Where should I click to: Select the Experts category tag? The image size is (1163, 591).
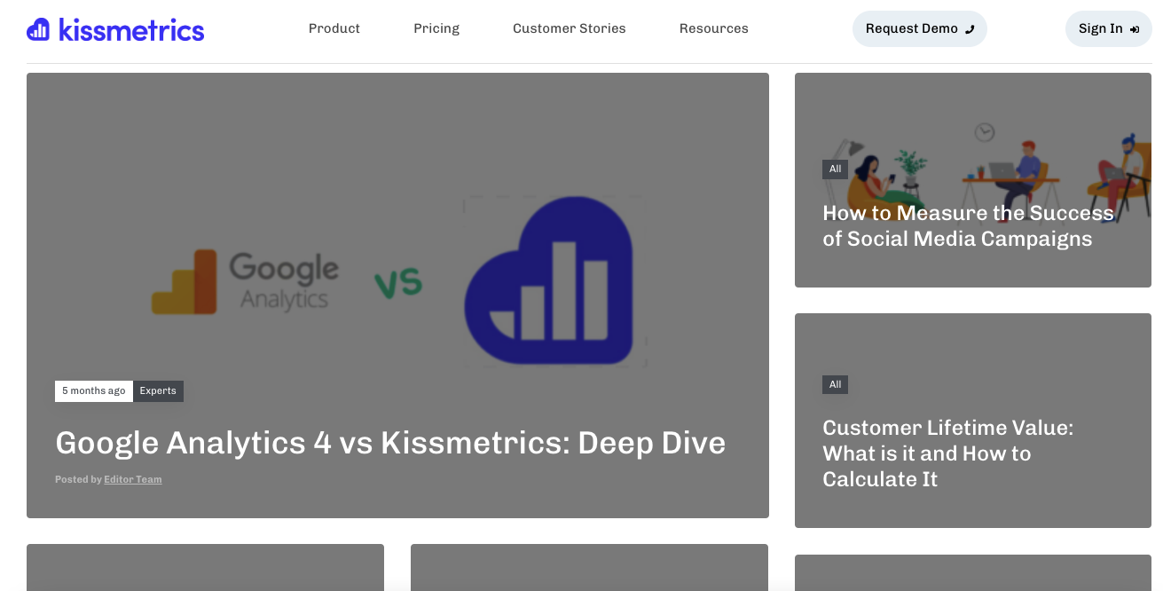tap(158, 391)
